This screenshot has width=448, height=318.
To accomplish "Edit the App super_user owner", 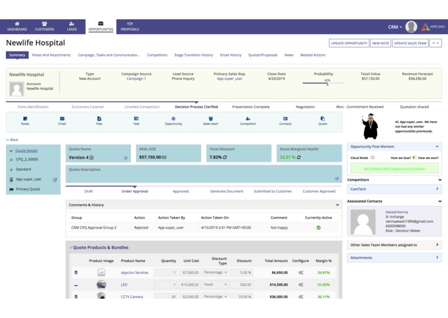I will (x=55, y=180).
